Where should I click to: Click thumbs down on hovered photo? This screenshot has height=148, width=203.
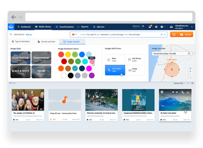173,92
